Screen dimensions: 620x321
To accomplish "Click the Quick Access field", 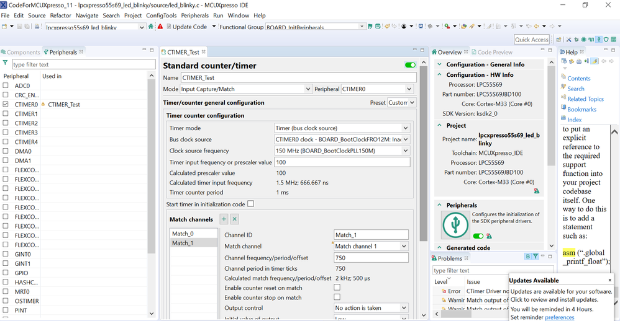I will [532, 40].
